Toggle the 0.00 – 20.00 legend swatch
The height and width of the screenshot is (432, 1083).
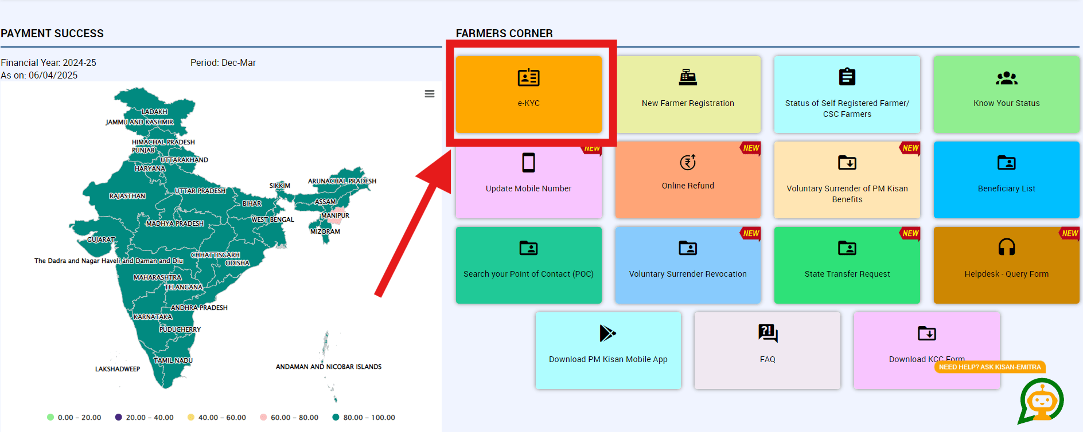50,417
